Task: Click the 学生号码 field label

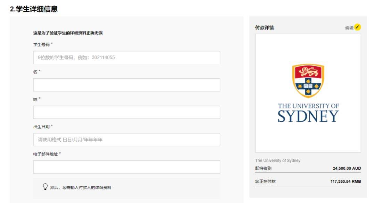Action: click(x=41, y=45)
